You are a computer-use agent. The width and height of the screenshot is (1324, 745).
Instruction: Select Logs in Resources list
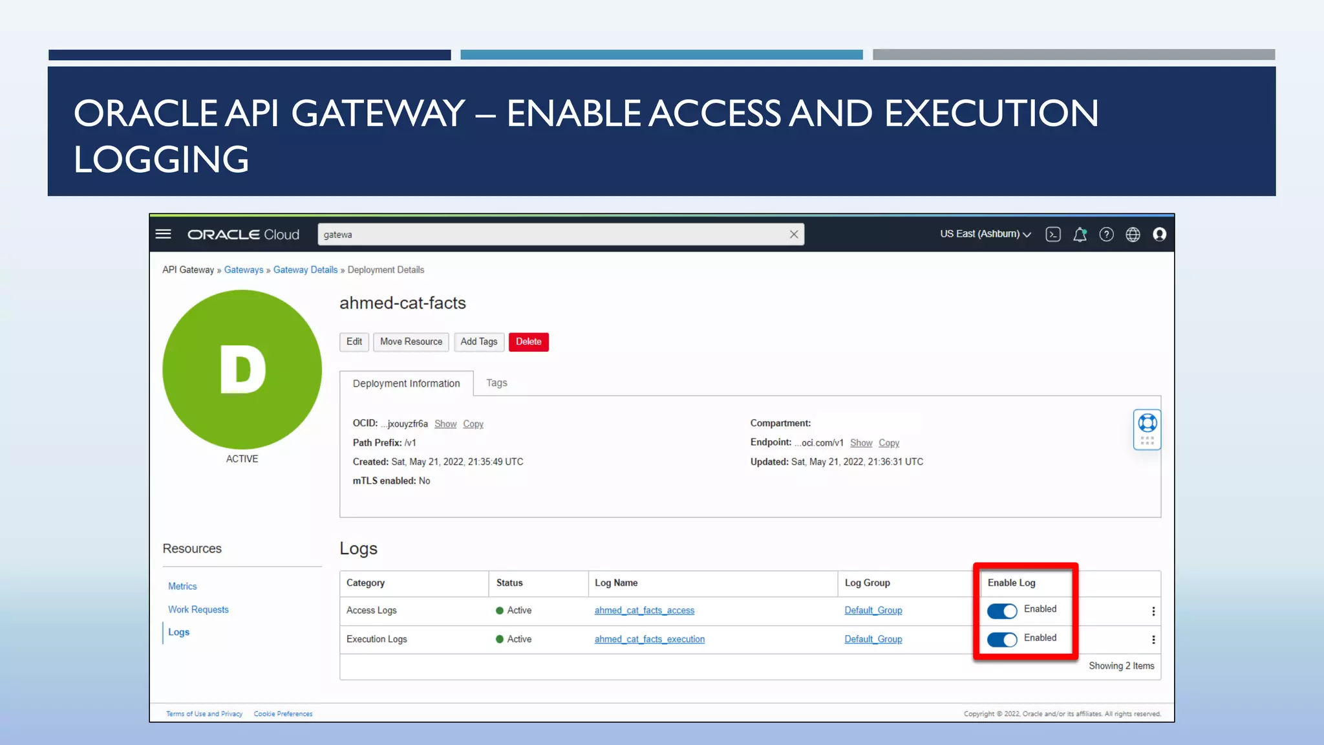pyautogui.click(x=179, y=632)
